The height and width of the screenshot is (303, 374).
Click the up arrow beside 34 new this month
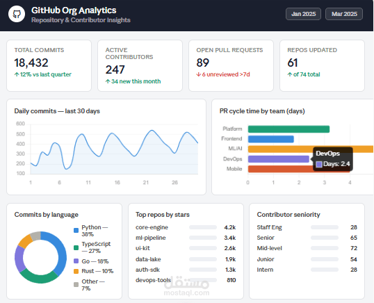(x=108, y=81)
